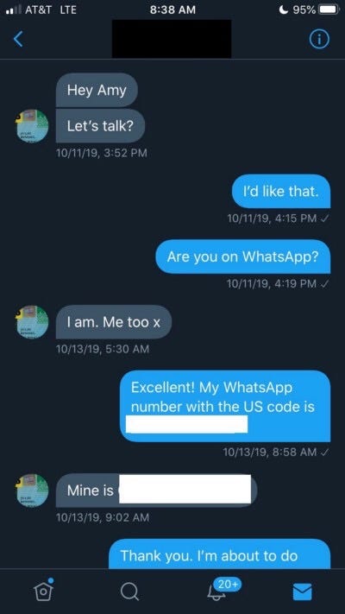Open the conversation info icon

tap(319, 39)
